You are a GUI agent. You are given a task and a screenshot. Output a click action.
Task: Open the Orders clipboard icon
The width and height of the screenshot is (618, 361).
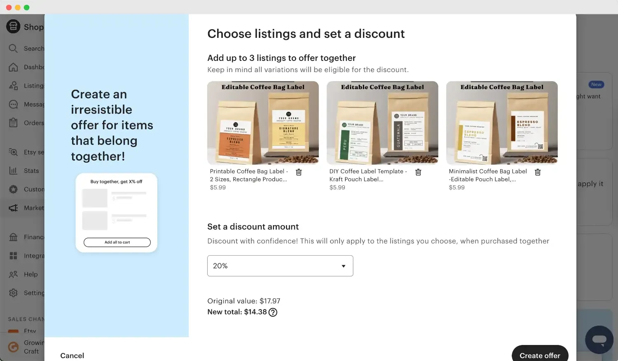coord(13,123)
